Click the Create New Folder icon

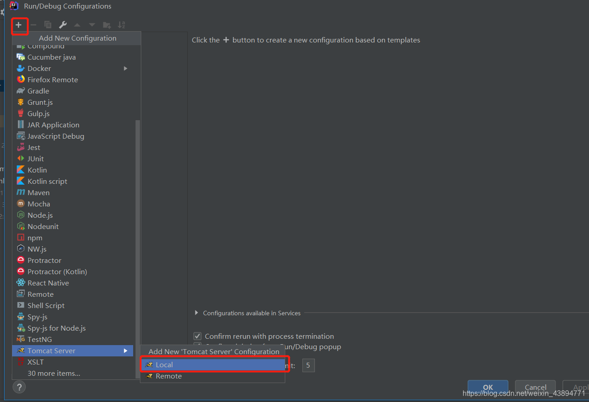pyautogui.click(x=107, y=25)
